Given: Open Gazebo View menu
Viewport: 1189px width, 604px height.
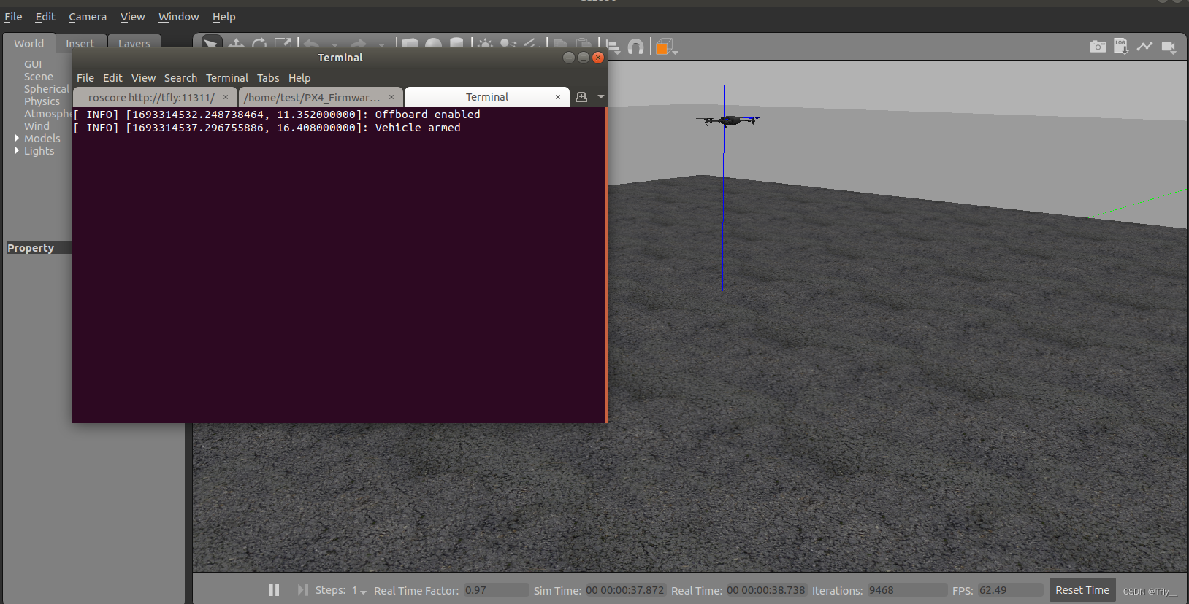Looking at the screenshot, I should pos(132,17).
